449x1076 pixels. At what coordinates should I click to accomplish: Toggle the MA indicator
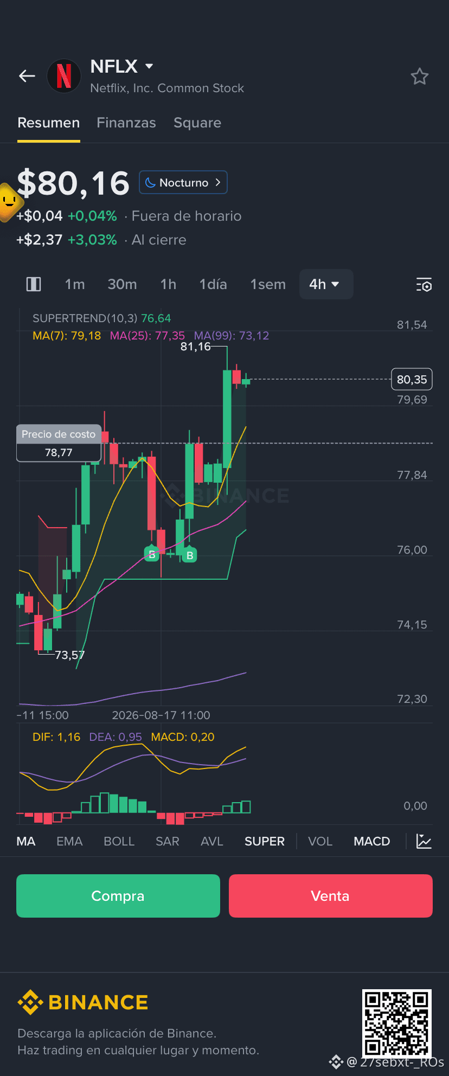pos(26,841)
